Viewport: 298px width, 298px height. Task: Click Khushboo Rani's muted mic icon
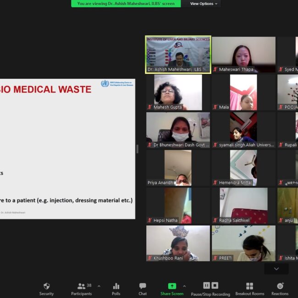[x=149, y=258]
